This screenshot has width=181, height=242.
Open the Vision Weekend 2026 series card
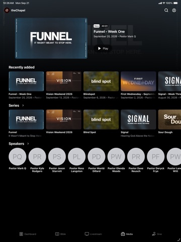click(64, 119)
